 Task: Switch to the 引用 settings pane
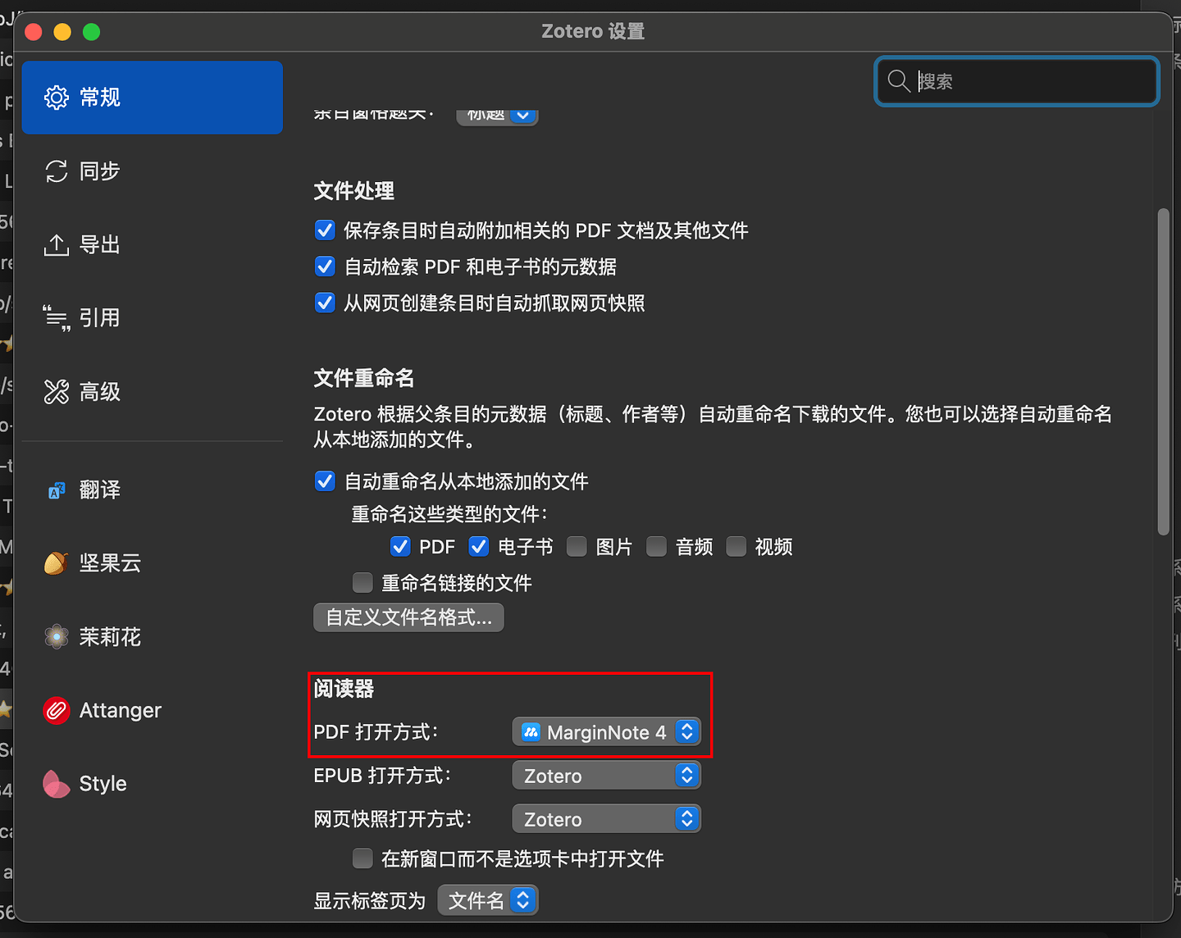click(153, 318)
